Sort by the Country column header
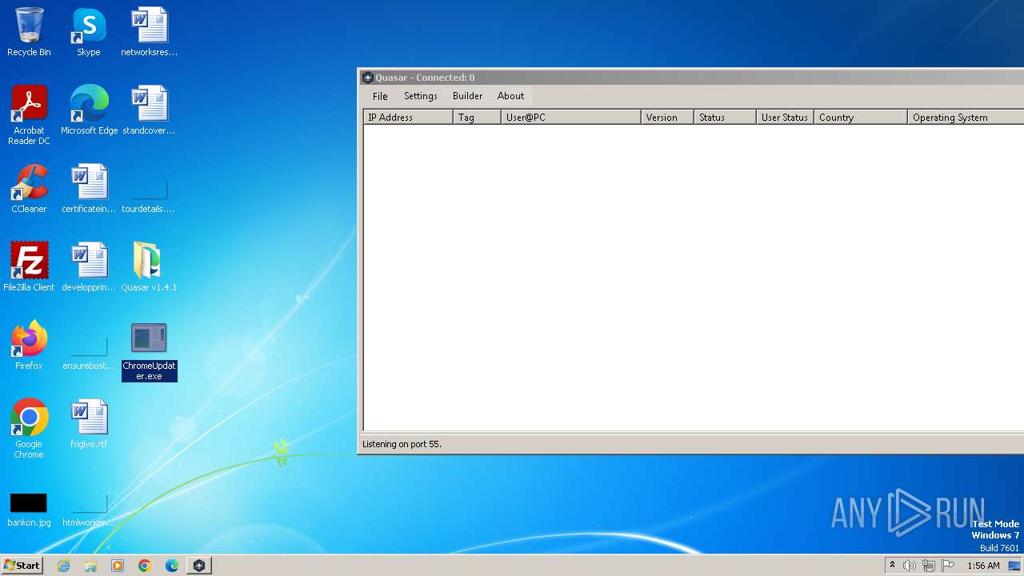Screen dimensions: 1024x576 [861, 118]
